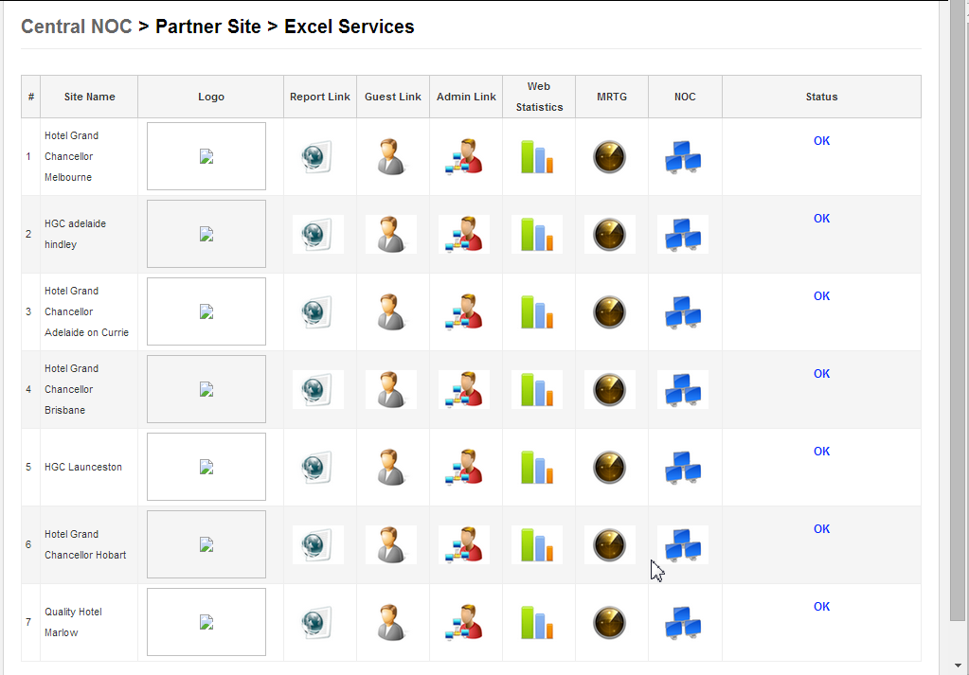View Web Statistics for Quality Hotel Marlow
The width and height of the screenshot is (969, 675).
[x=537, y=623]
